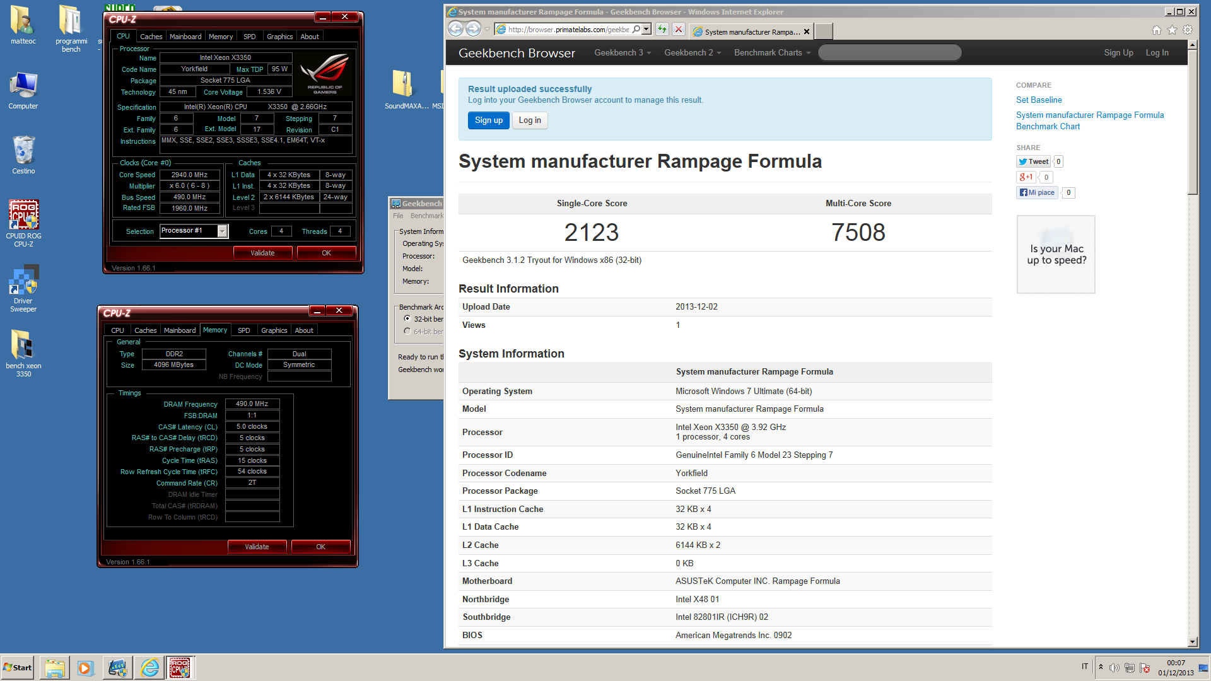Open the volume control in system tray
Image resolution: width=1211 pixels, height=681 pixels.
click(1114, 668)
